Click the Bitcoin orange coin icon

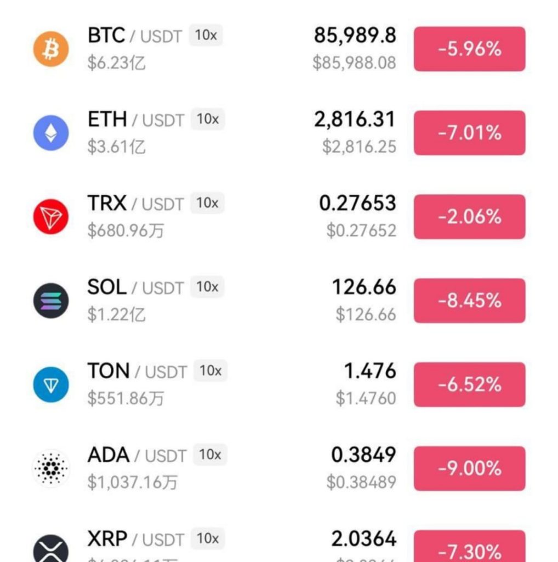(51, 49)
